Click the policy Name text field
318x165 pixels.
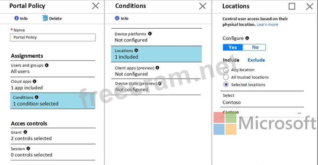pos(53,37)
